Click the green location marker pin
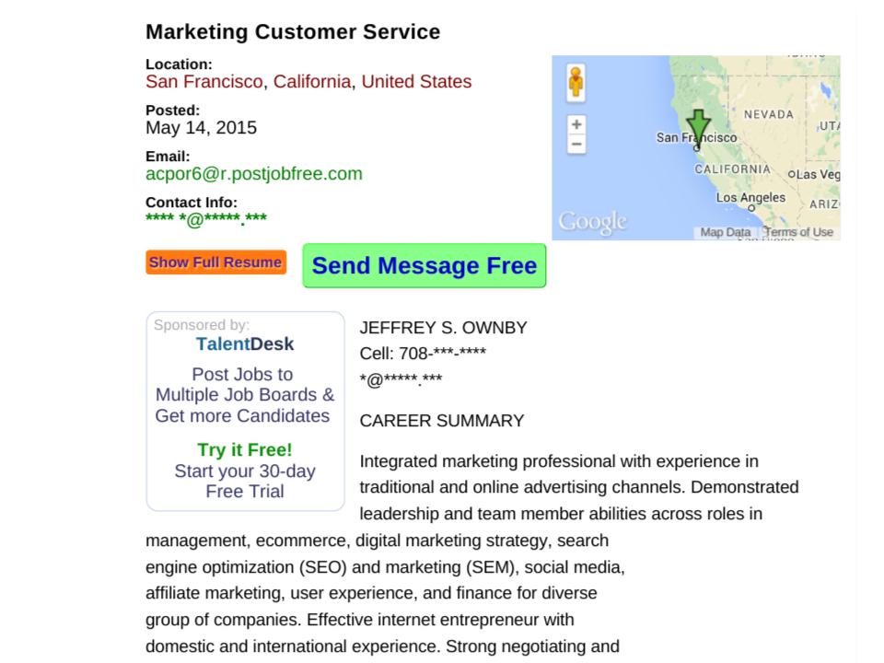884x663 pixels. tap(698, 129)
